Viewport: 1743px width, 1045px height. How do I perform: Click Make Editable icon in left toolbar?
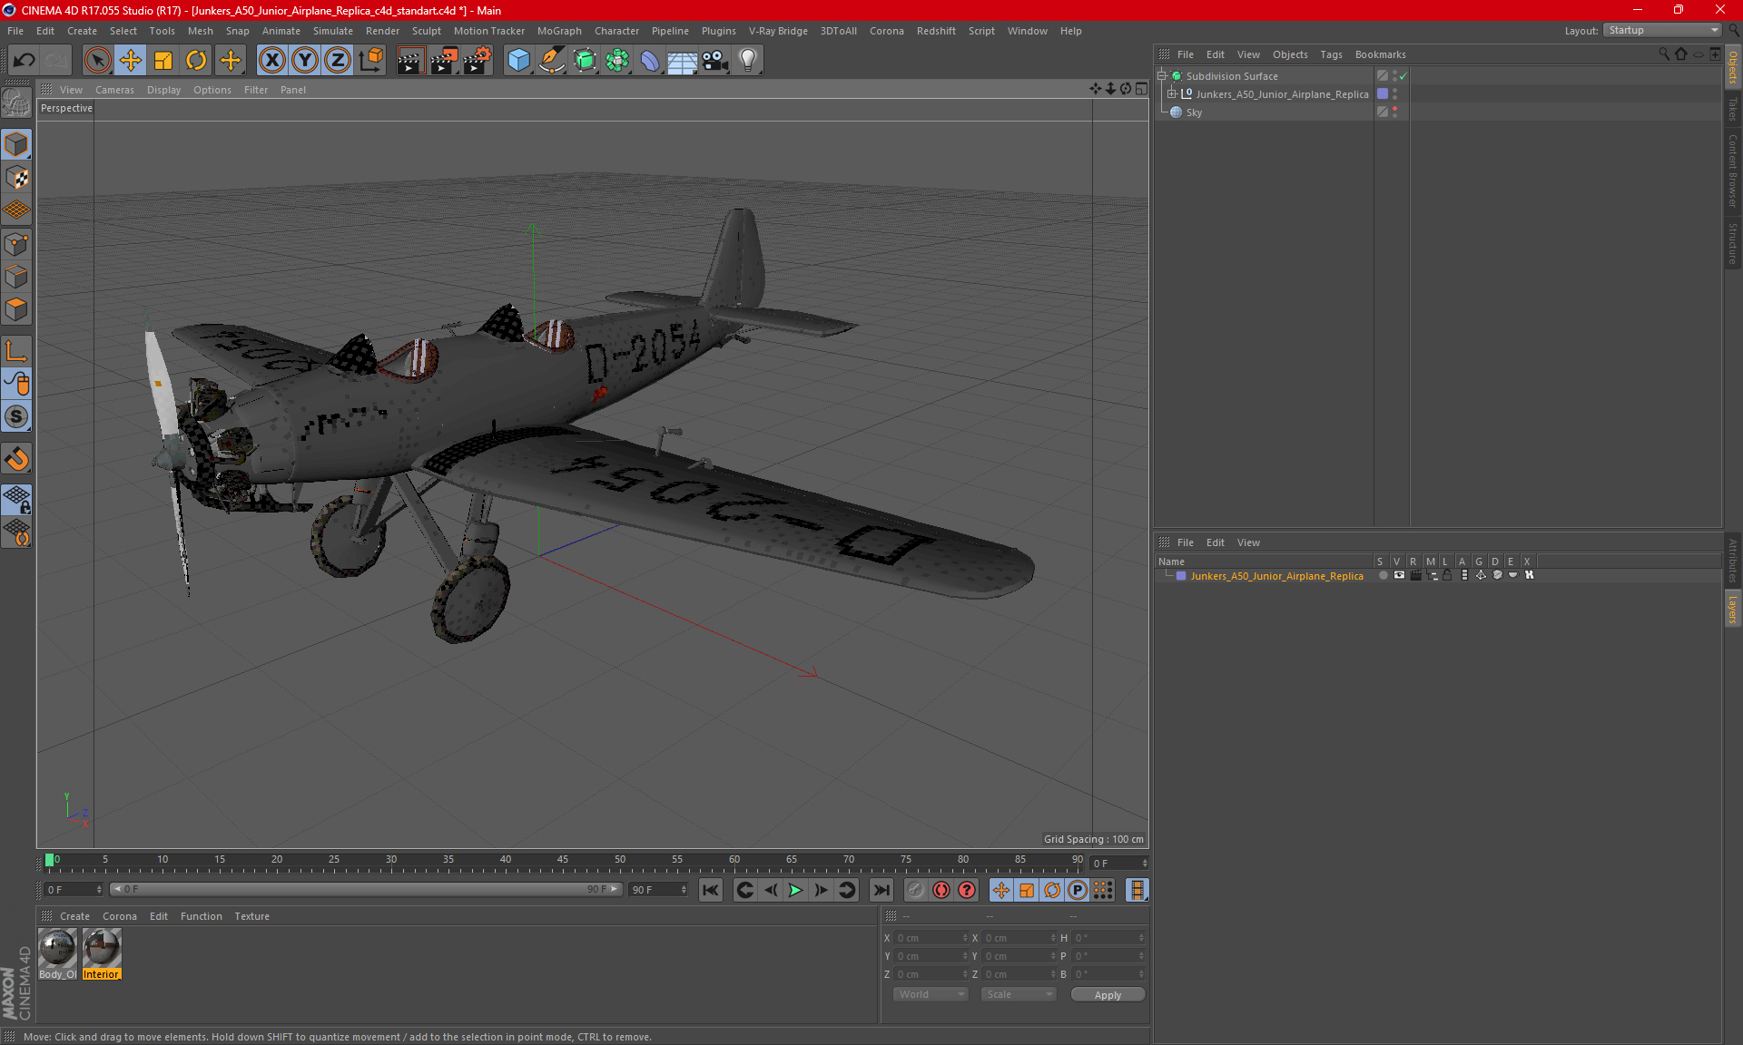tap(16, 103)
